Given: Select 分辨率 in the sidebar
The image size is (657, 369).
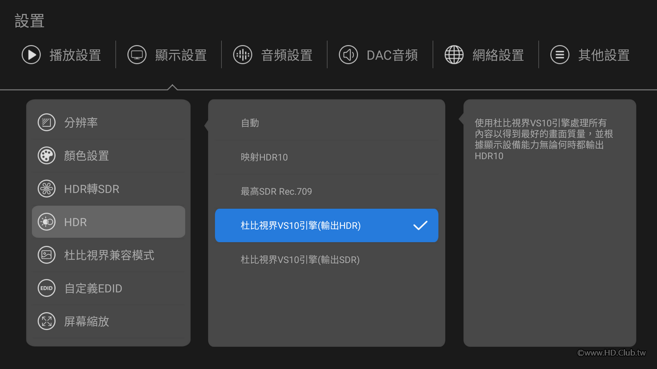Looking at the screenshot, I should [x=108, y=123].
